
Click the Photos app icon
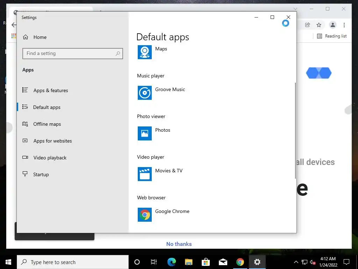[144, 133]
